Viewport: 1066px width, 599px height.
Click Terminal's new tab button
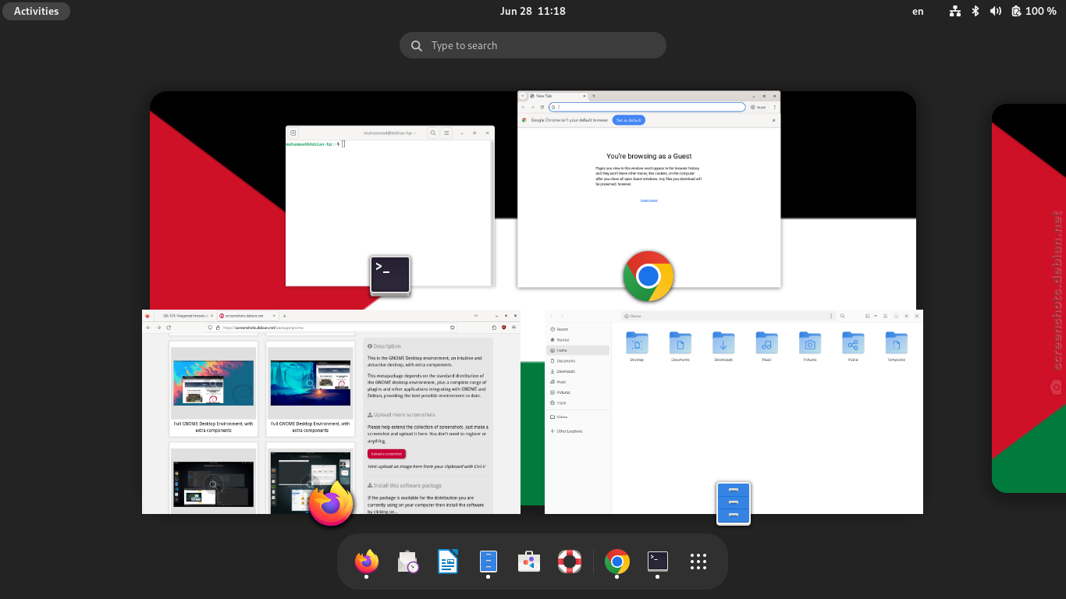point(293,133)
